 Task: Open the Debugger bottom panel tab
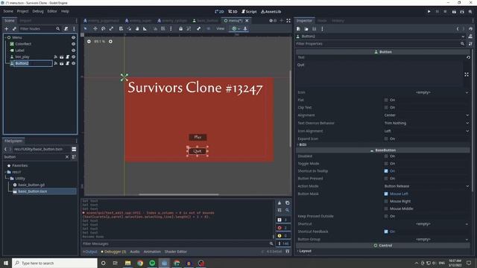pos(113,252)
